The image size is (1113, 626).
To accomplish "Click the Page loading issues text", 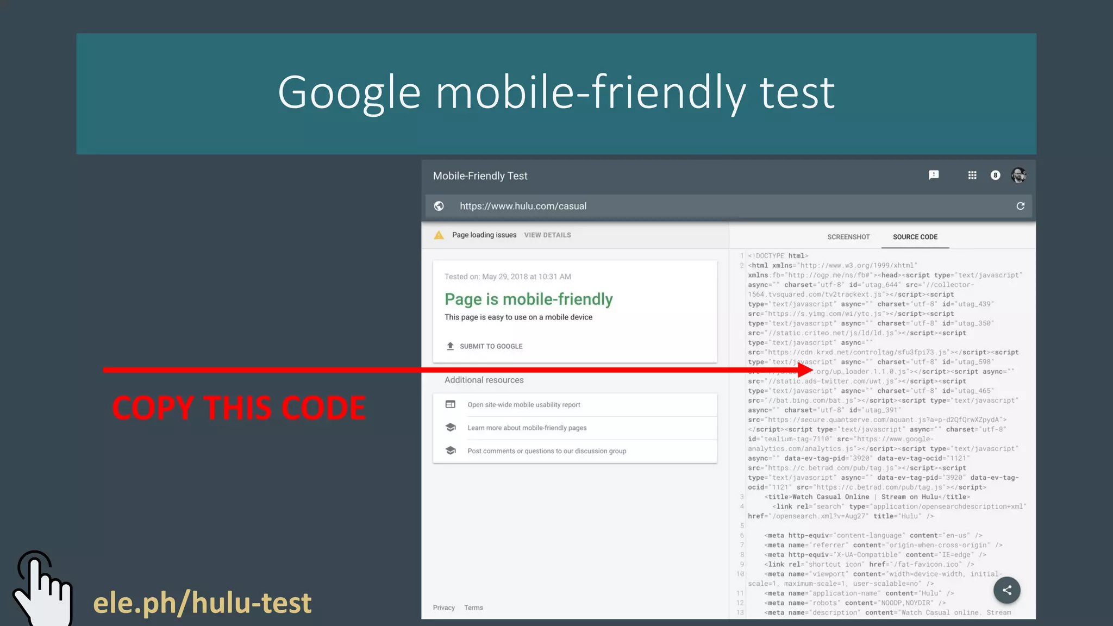I will click(x=484, y=235).
